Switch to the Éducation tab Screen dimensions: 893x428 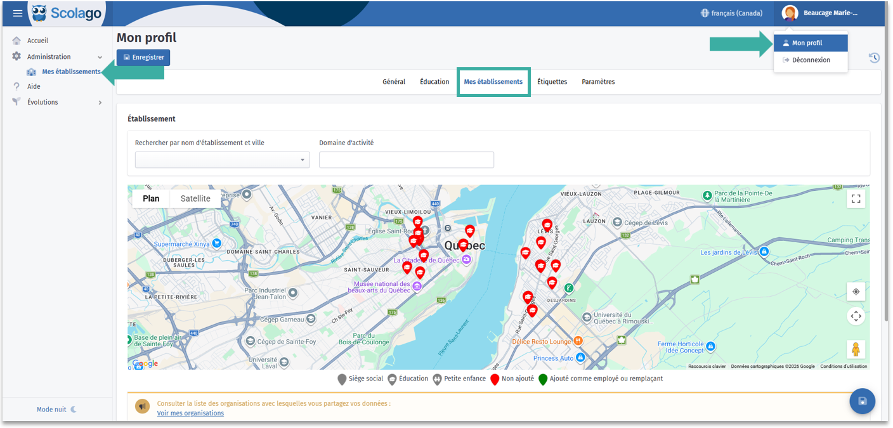click(434, 82)
